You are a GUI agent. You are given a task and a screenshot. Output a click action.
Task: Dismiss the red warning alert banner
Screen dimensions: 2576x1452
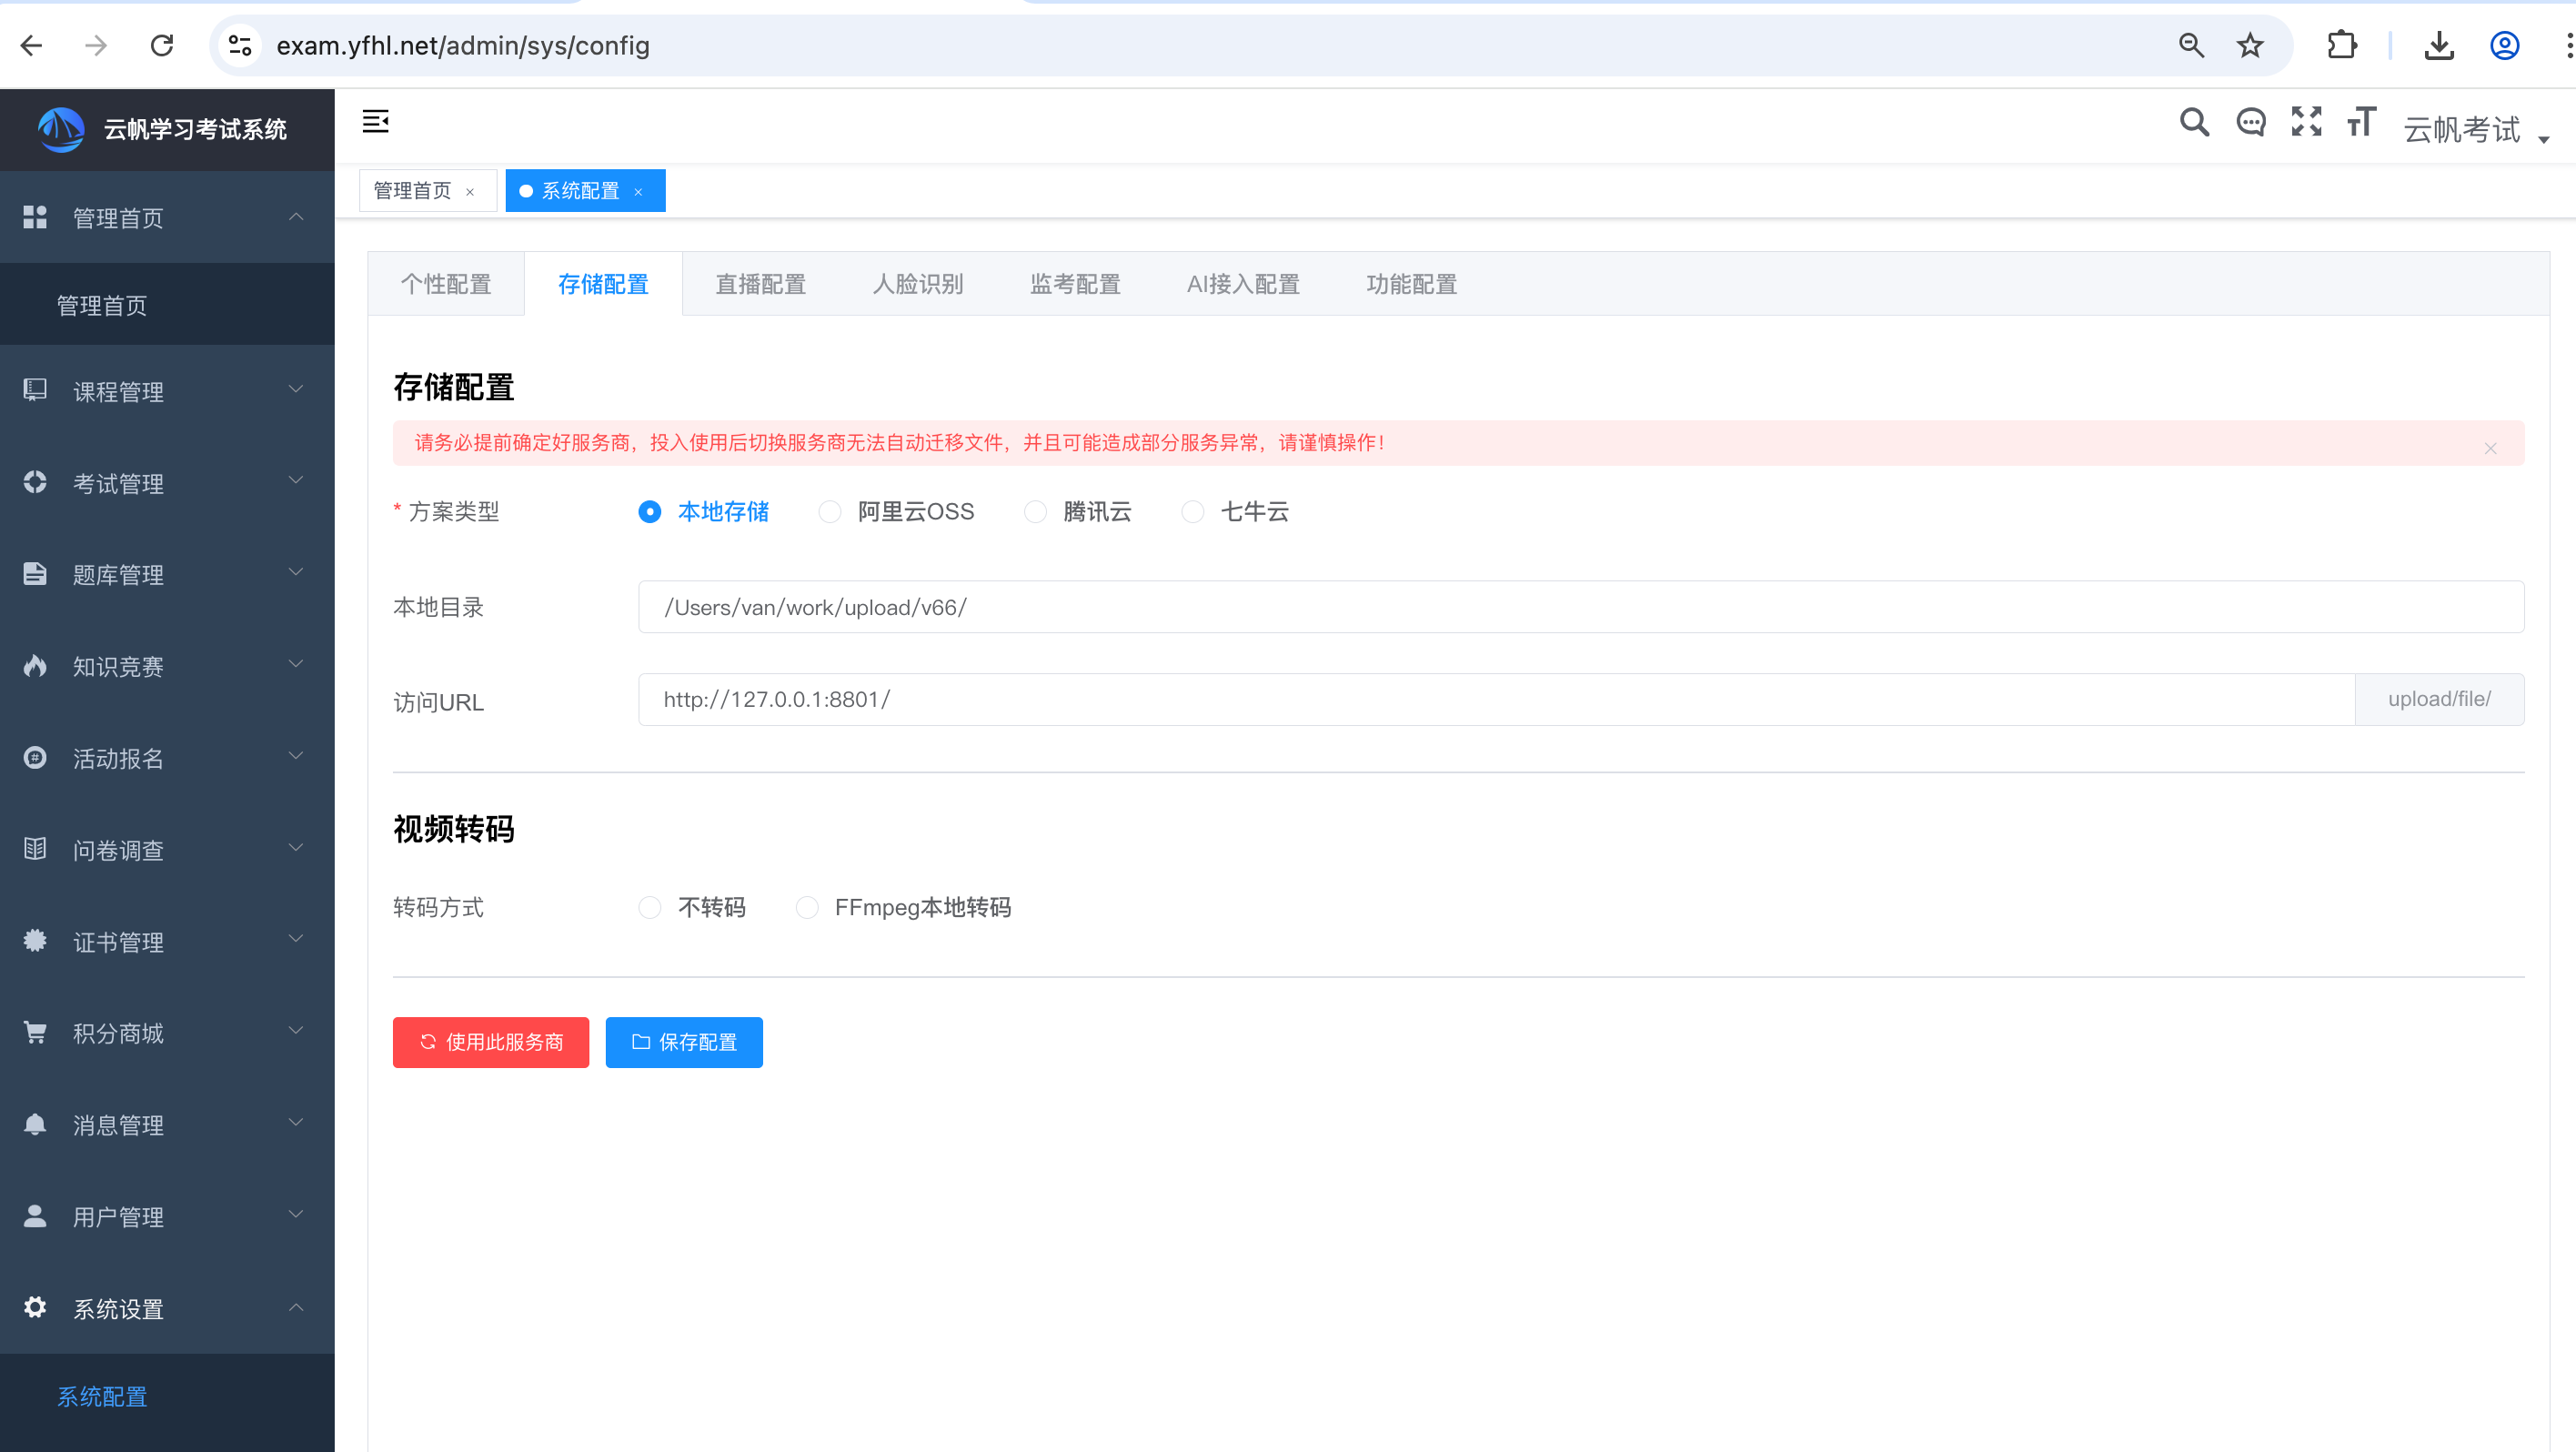pos(2491,448)
